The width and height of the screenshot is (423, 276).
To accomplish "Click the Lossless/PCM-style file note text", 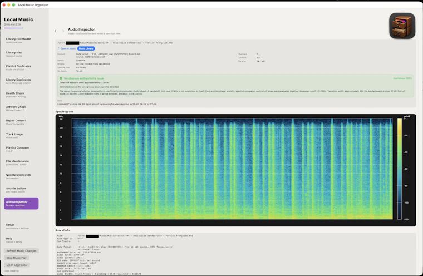I will pos(107,104).
